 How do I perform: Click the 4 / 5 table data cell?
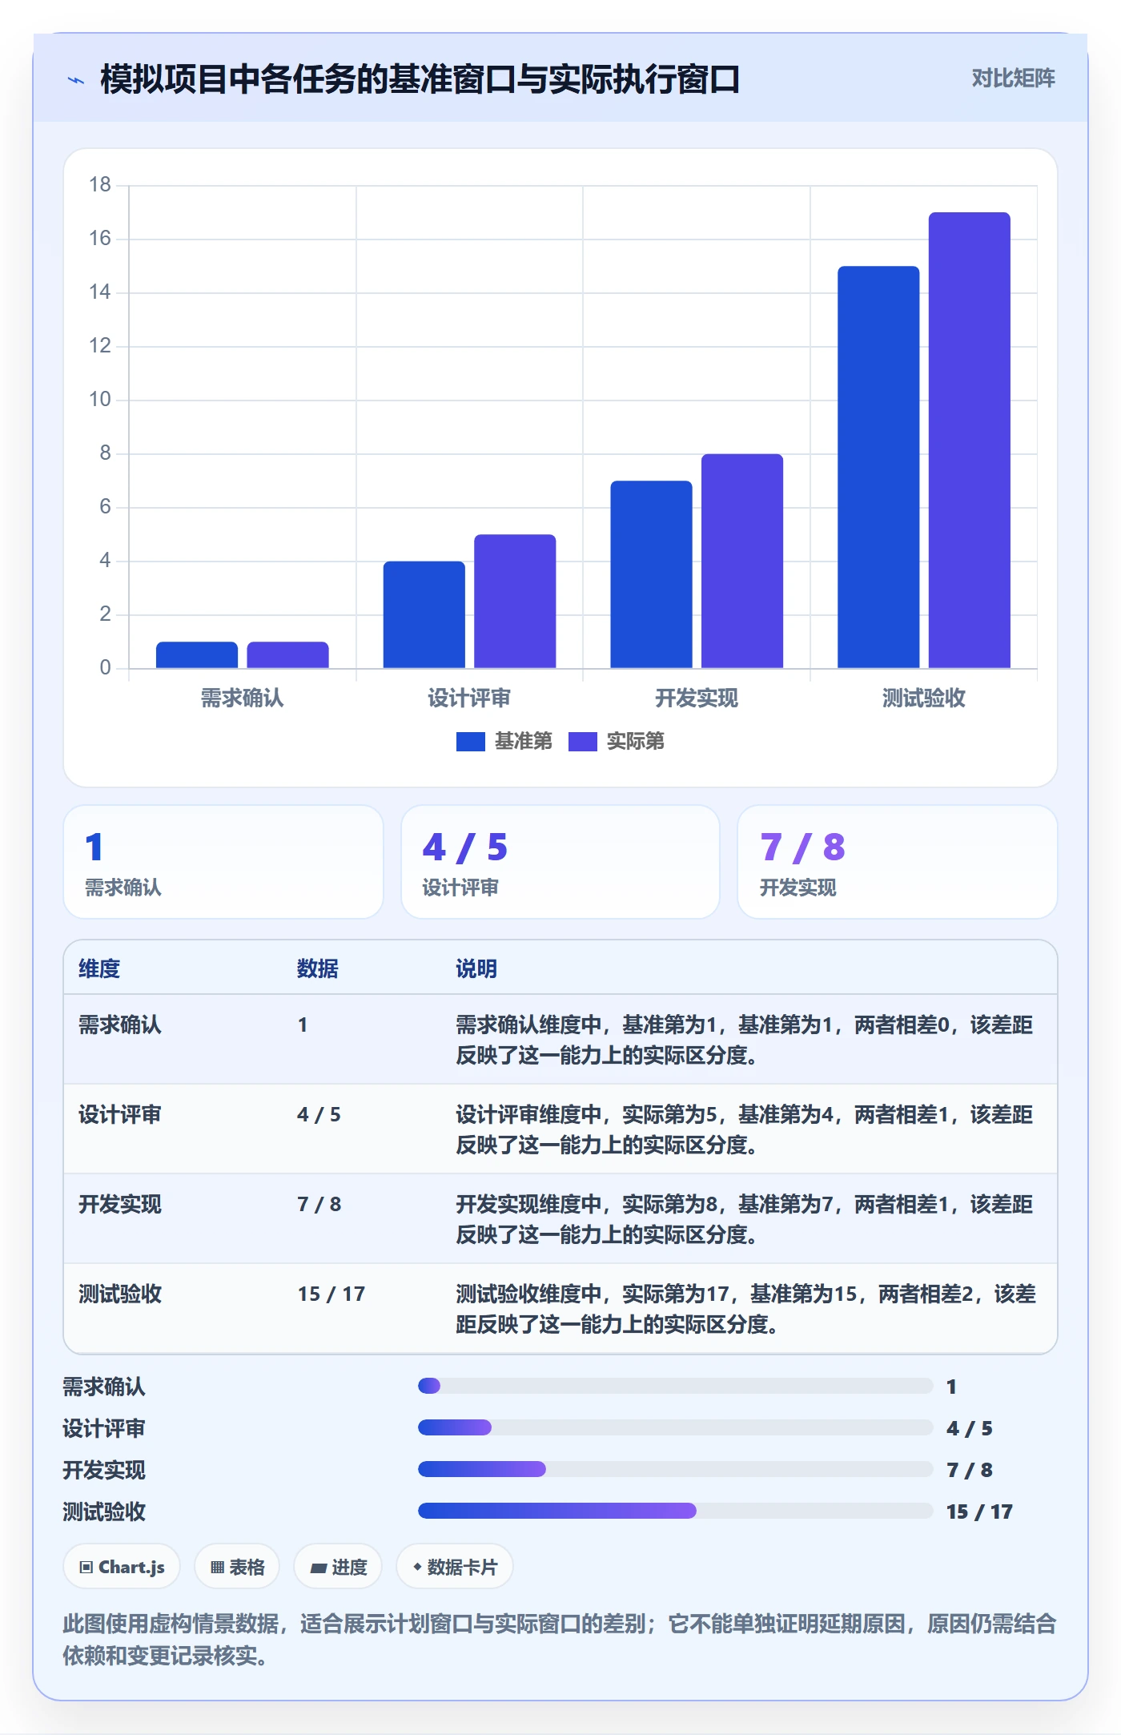[x=319, y=1114]
